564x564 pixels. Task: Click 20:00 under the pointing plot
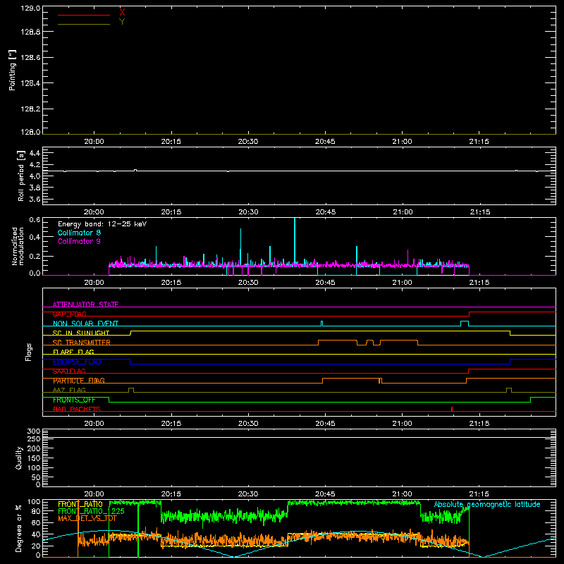coord(94,142)
